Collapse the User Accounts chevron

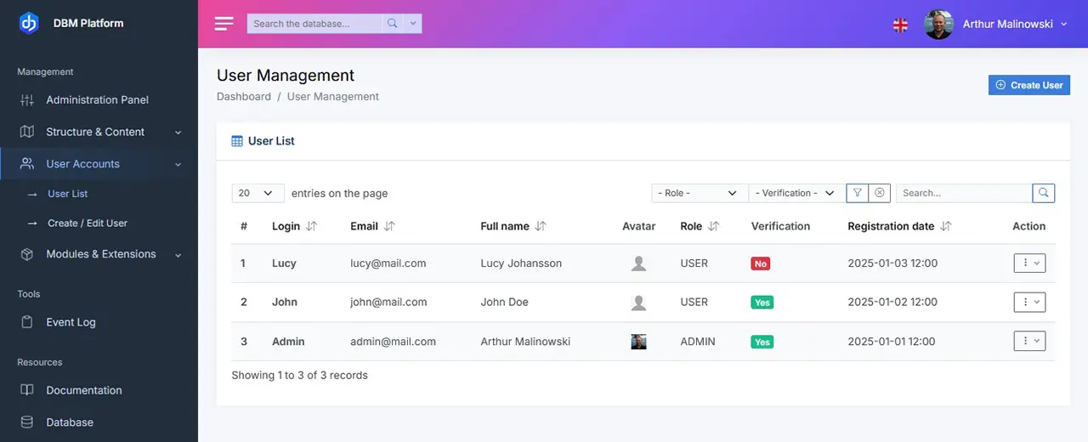coord(178,165)
